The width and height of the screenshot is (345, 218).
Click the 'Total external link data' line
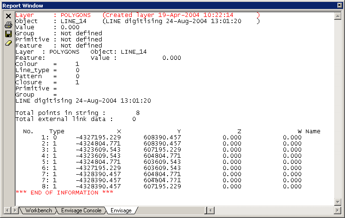coord(76,119)
